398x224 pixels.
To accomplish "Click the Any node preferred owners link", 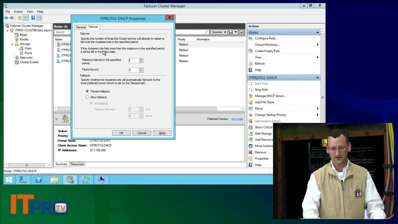I will [237, 119].
